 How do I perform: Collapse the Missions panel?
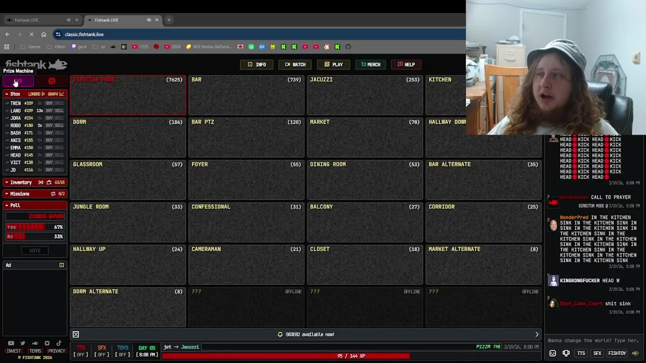7,194
